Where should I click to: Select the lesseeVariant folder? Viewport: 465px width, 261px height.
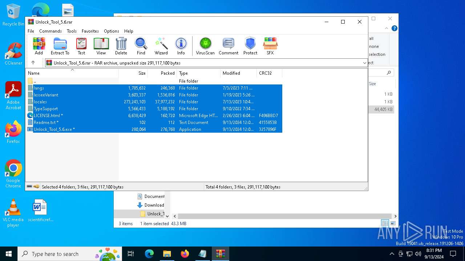pyautogui.click(x=154, y=95)
